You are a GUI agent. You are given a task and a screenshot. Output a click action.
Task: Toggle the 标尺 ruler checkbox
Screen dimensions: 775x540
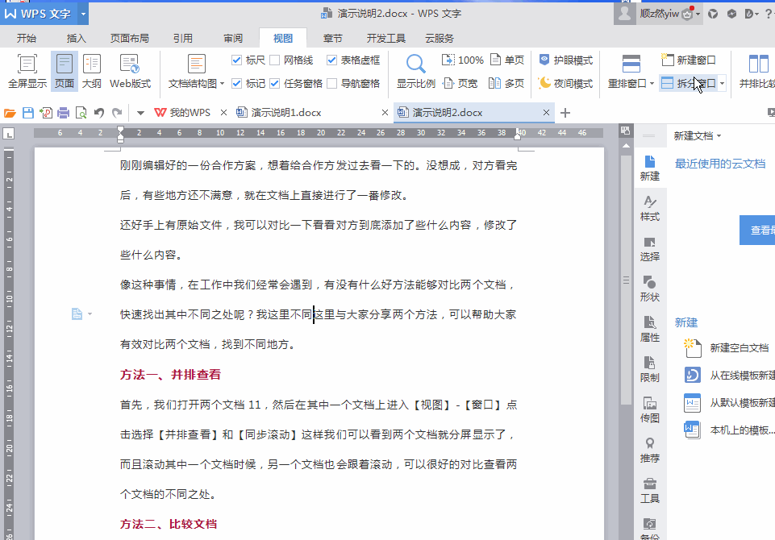(237, 60)
